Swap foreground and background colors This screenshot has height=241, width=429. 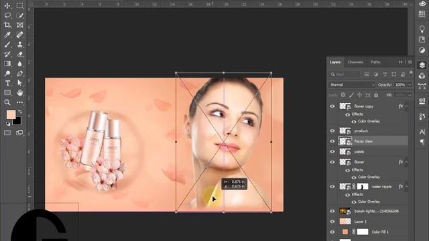point(19,112)
